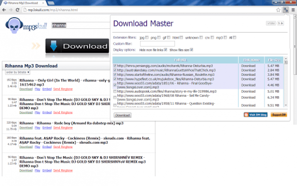The height and width of the screenshot is (186, 297).
Task: Check the story-in-my-life-319986.mp3 link
Action: pos(115,92)
